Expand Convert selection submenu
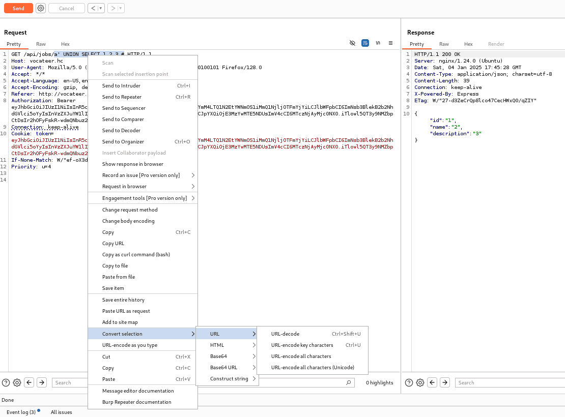Viewport: 565px width, 417px height. point(143,334)
